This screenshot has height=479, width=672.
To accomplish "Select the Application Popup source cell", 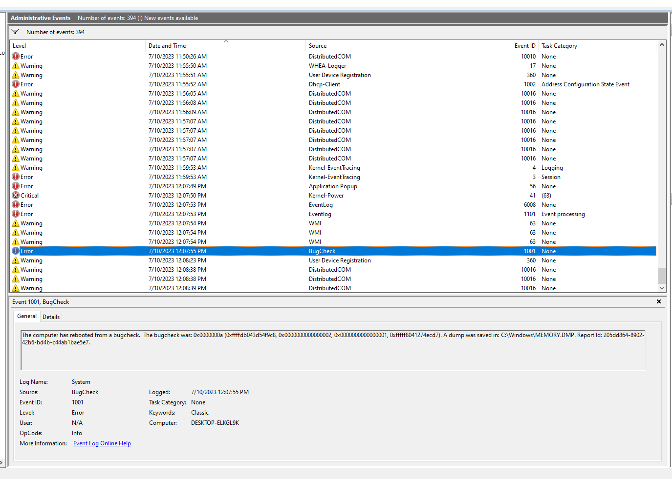I will click(333, 186).
